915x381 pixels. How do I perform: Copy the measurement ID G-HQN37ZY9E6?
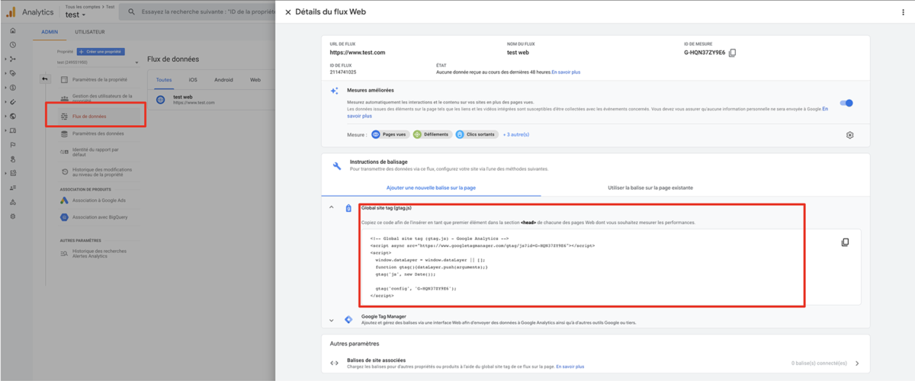tap(733, 53)
